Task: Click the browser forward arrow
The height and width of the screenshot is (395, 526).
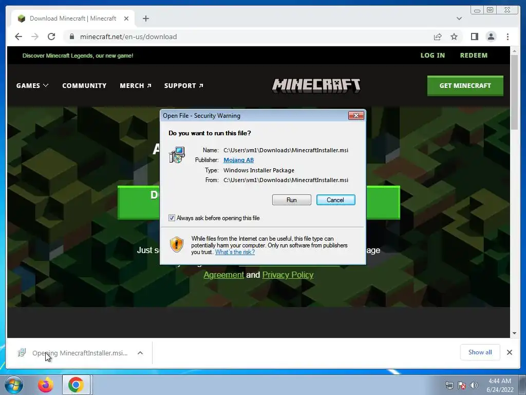Action: 35,37
